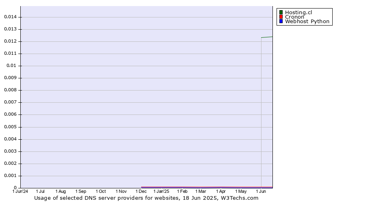Click the blue Webhost Python legend swatch
This screenshot has width=366, height=203.
(x=281, y=21)
